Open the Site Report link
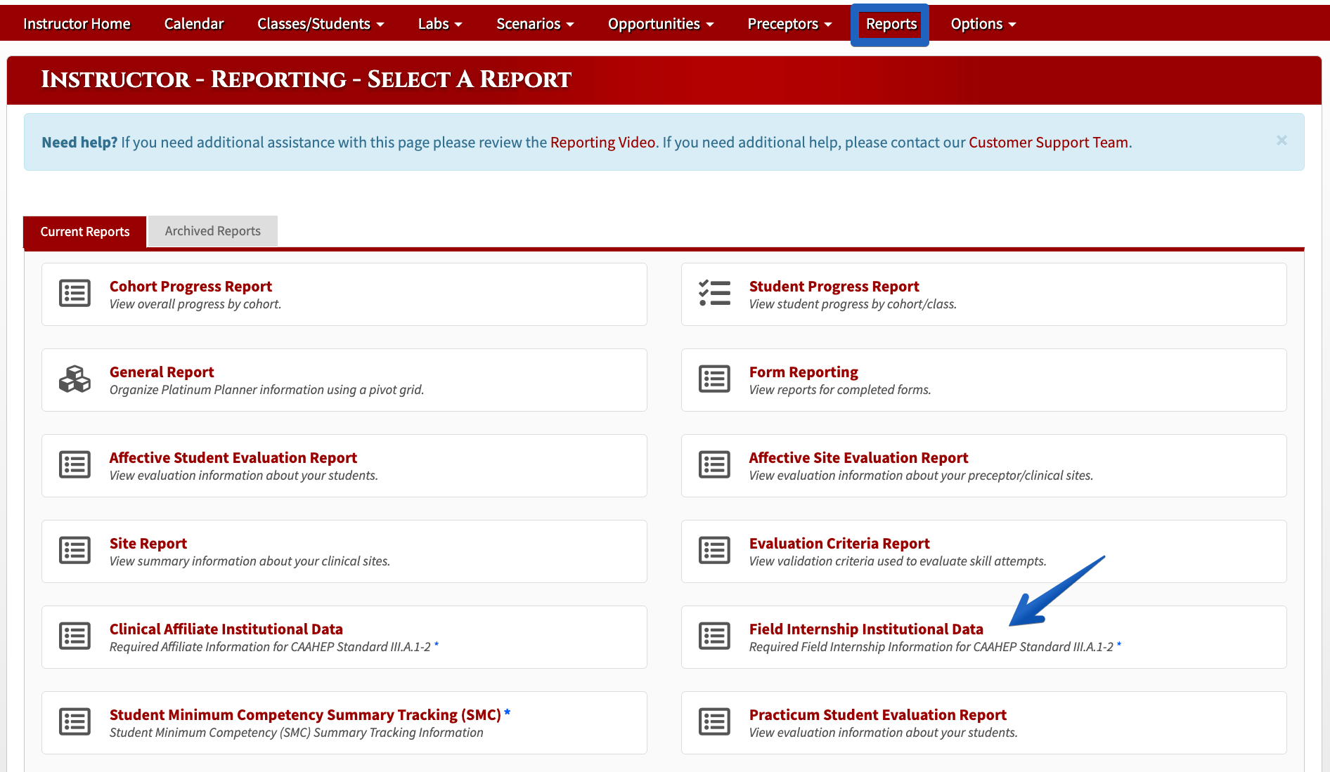1330x772 pixels. [148, 544]
